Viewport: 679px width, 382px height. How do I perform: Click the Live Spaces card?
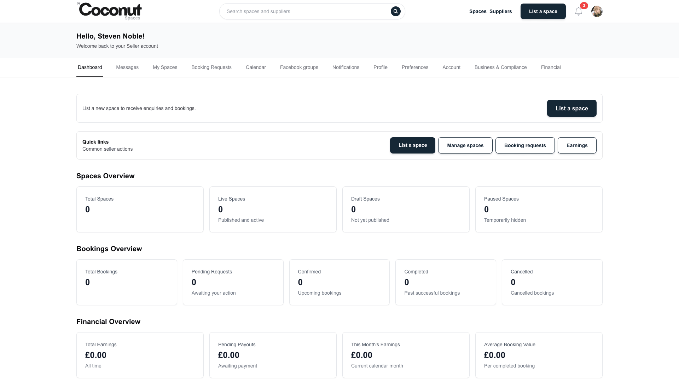273,209
